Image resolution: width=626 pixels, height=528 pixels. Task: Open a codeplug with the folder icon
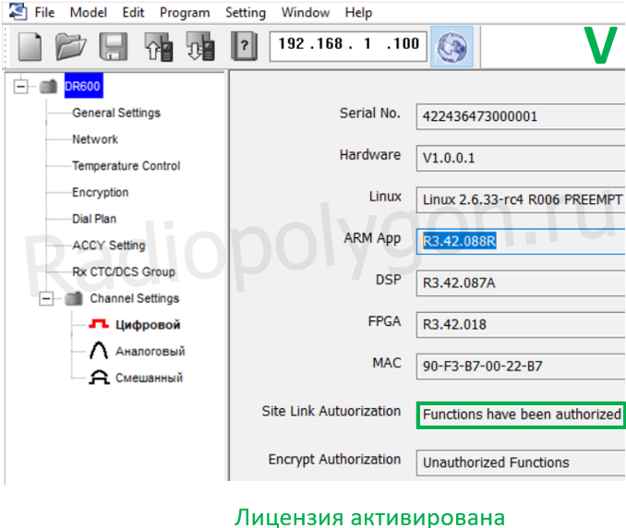point(70,45)
